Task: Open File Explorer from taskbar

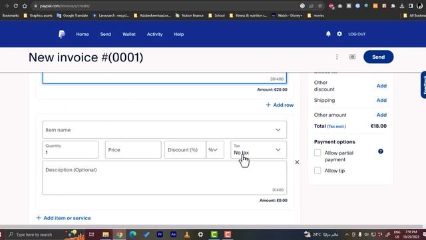Action: [x=105, y=234]
